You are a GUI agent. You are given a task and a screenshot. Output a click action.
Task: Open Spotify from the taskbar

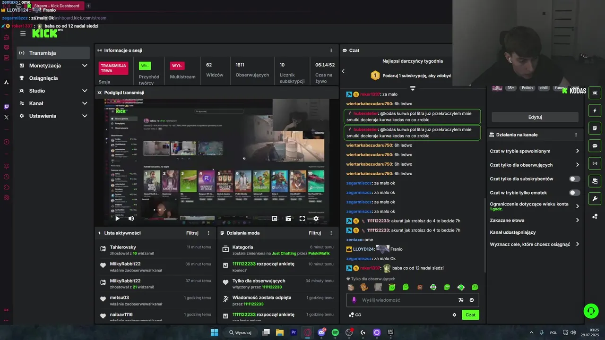[335, 332]
